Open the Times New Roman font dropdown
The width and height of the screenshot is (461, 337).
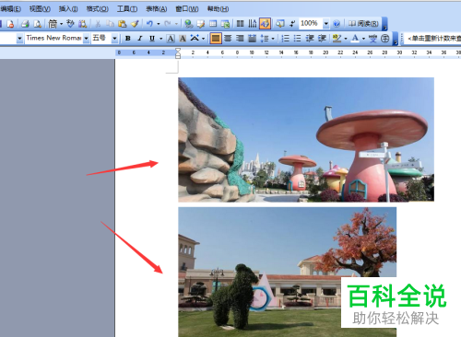coord(86,39)
